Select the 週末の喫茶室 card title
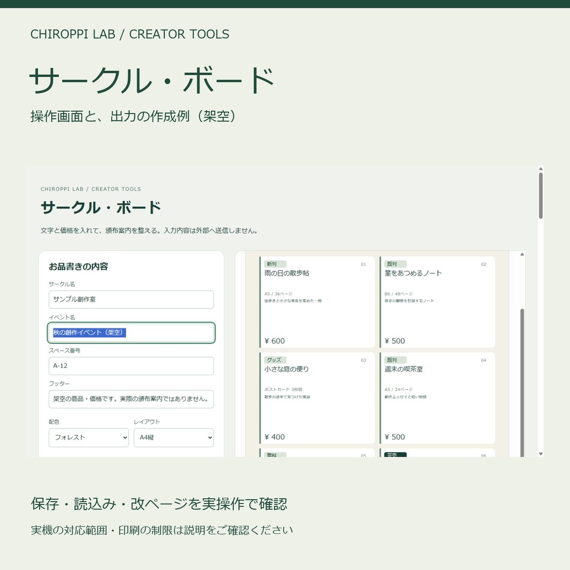Image resolution: width=570 pixels, height=570 pixels. 404,369
